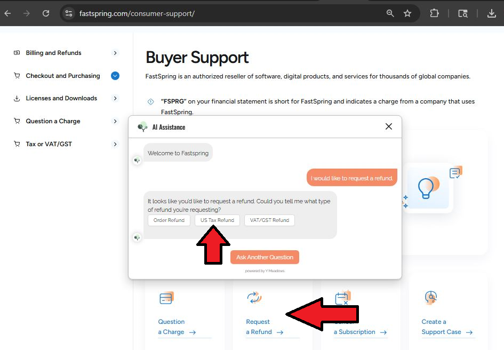Viewport: 504px width, 350px height.
Task: Expand the Billing and Refunds section
Action: (x=115, y=53)
